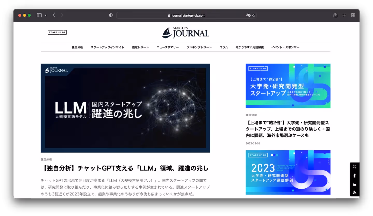
Task: Reload the page with the refresh icon
Action: coord(254,15)
